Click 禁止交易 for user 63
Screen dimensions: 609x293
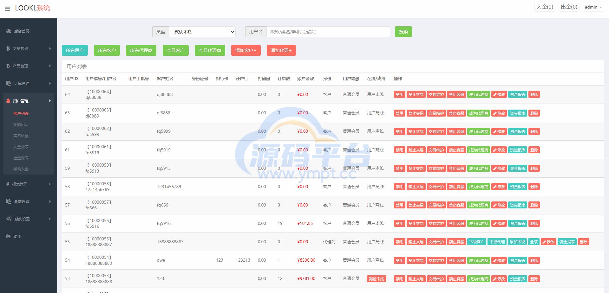(x=416, y=113)
